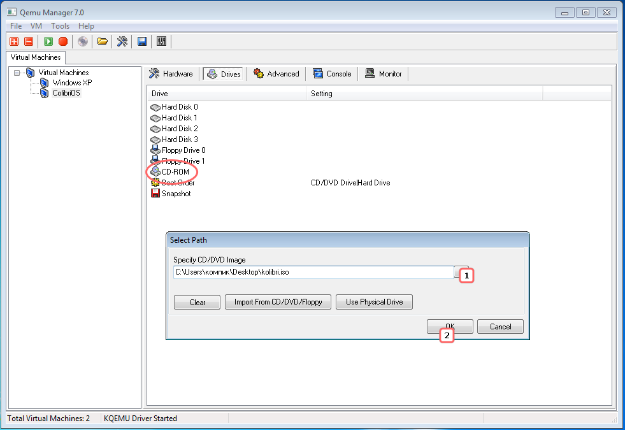Screen dimensions: 625x430
Task: Click the blue floppy save toolbar icon
Action: [x=142, y=41]
